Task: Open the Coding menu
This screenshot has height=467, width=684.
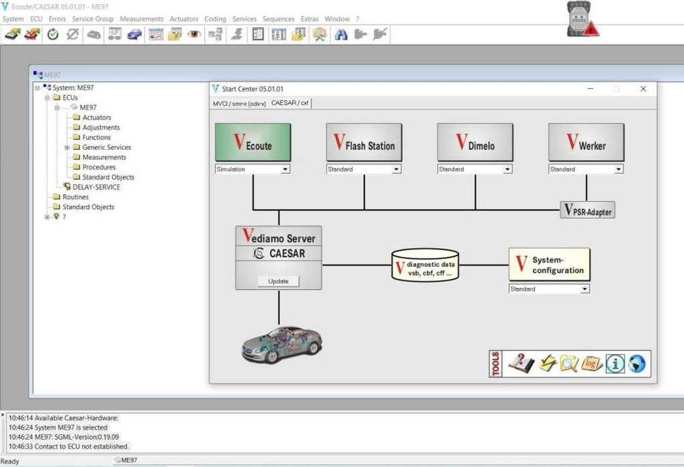Action: tap(215, 18)
